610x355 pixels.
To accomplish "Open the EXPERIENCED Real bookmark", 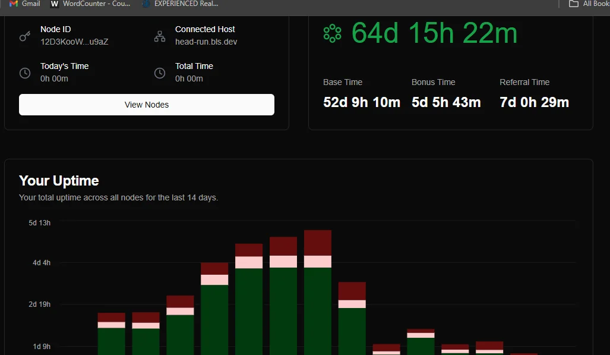I will [x=180, y=4].
